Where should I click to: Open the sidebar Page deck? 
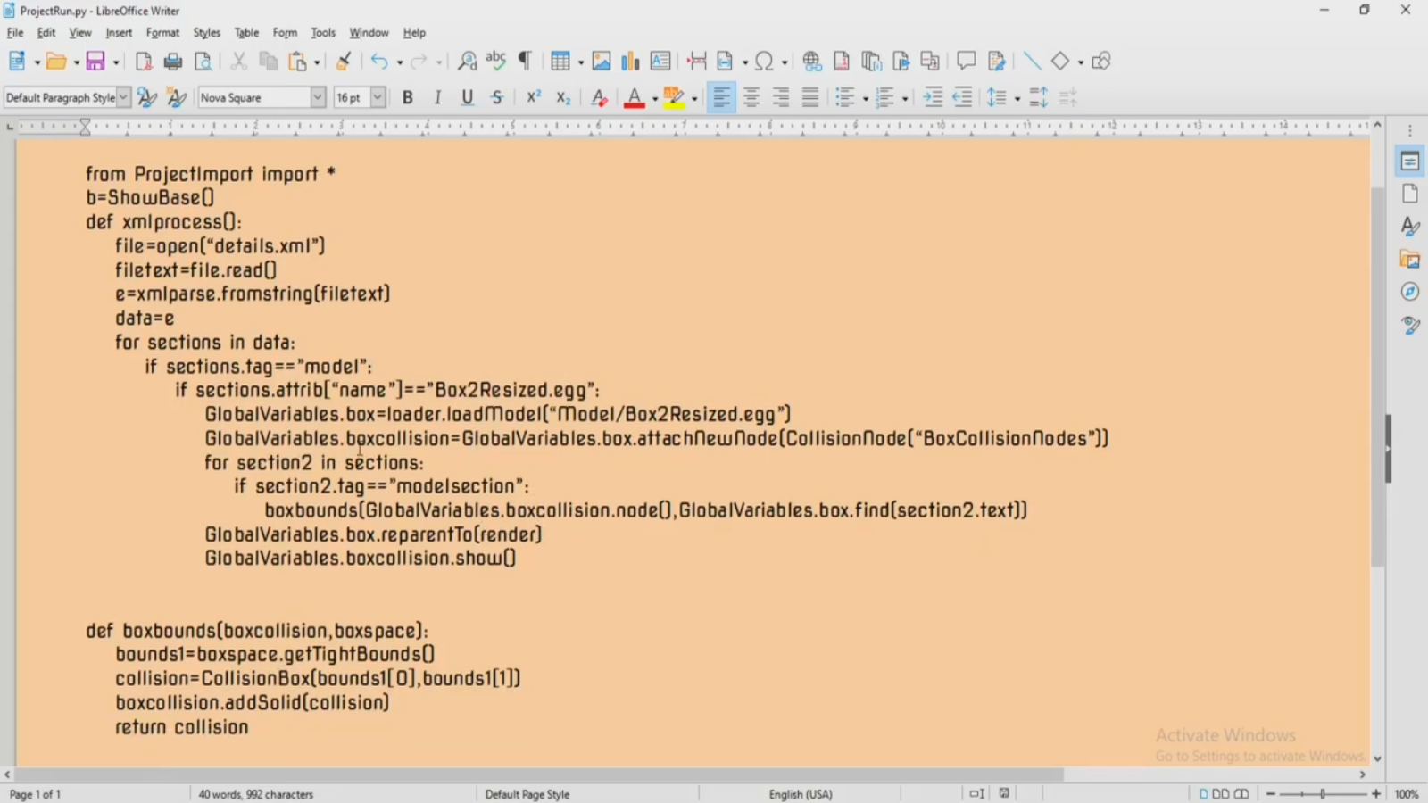click(x=1410, y=194)
